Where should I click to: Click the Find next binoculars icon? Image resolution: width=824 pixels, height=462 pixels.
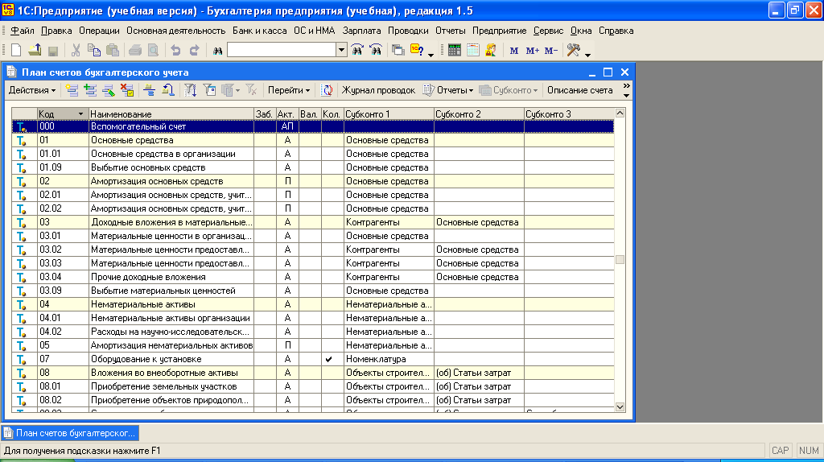click(357, 50)
